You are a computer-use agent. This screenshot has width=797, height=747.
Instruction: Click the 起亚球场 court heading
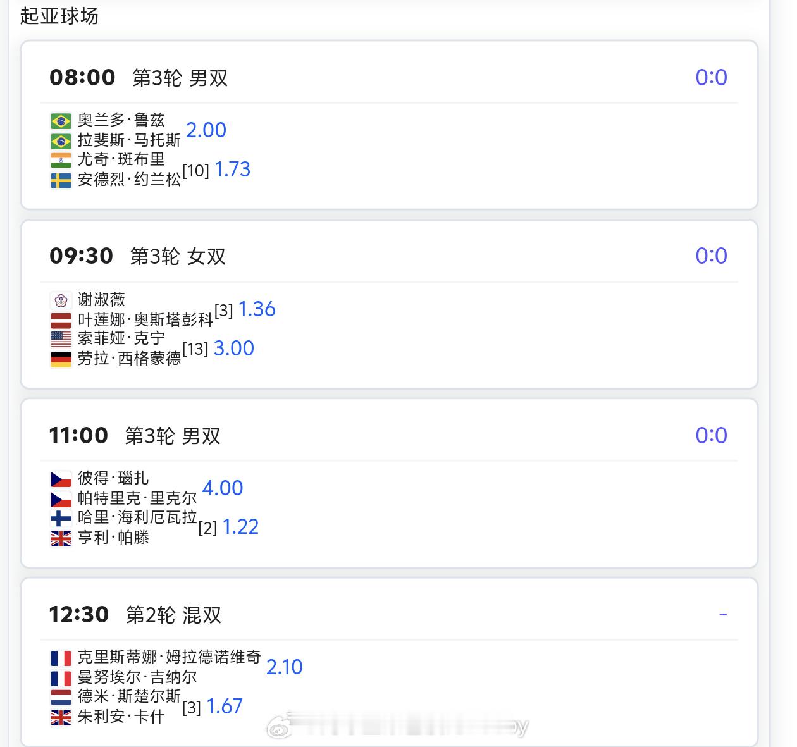pyautogui.click(x=59, y=16)
